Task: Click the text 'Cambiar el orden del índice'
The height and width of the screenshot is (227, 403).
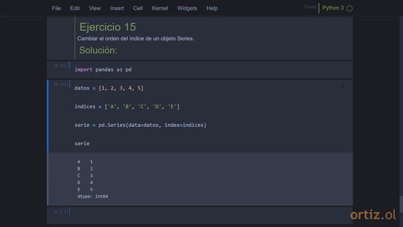Action: coord(111,38)
